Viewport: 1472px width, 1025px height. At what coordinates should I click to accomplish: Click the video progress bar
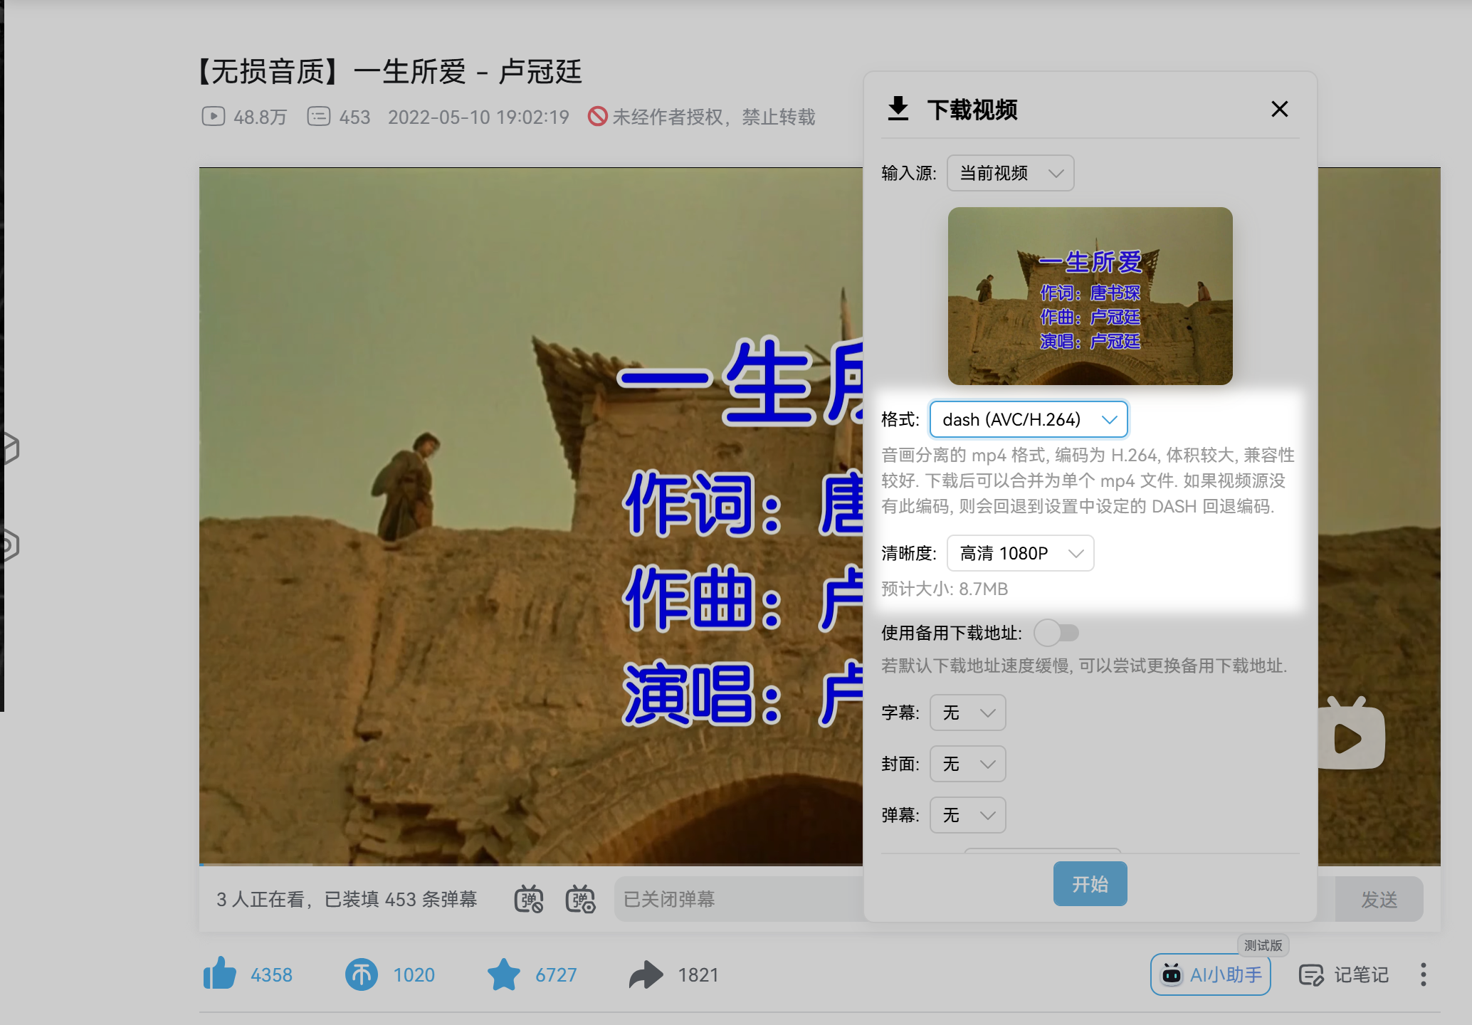pos(531,864)
